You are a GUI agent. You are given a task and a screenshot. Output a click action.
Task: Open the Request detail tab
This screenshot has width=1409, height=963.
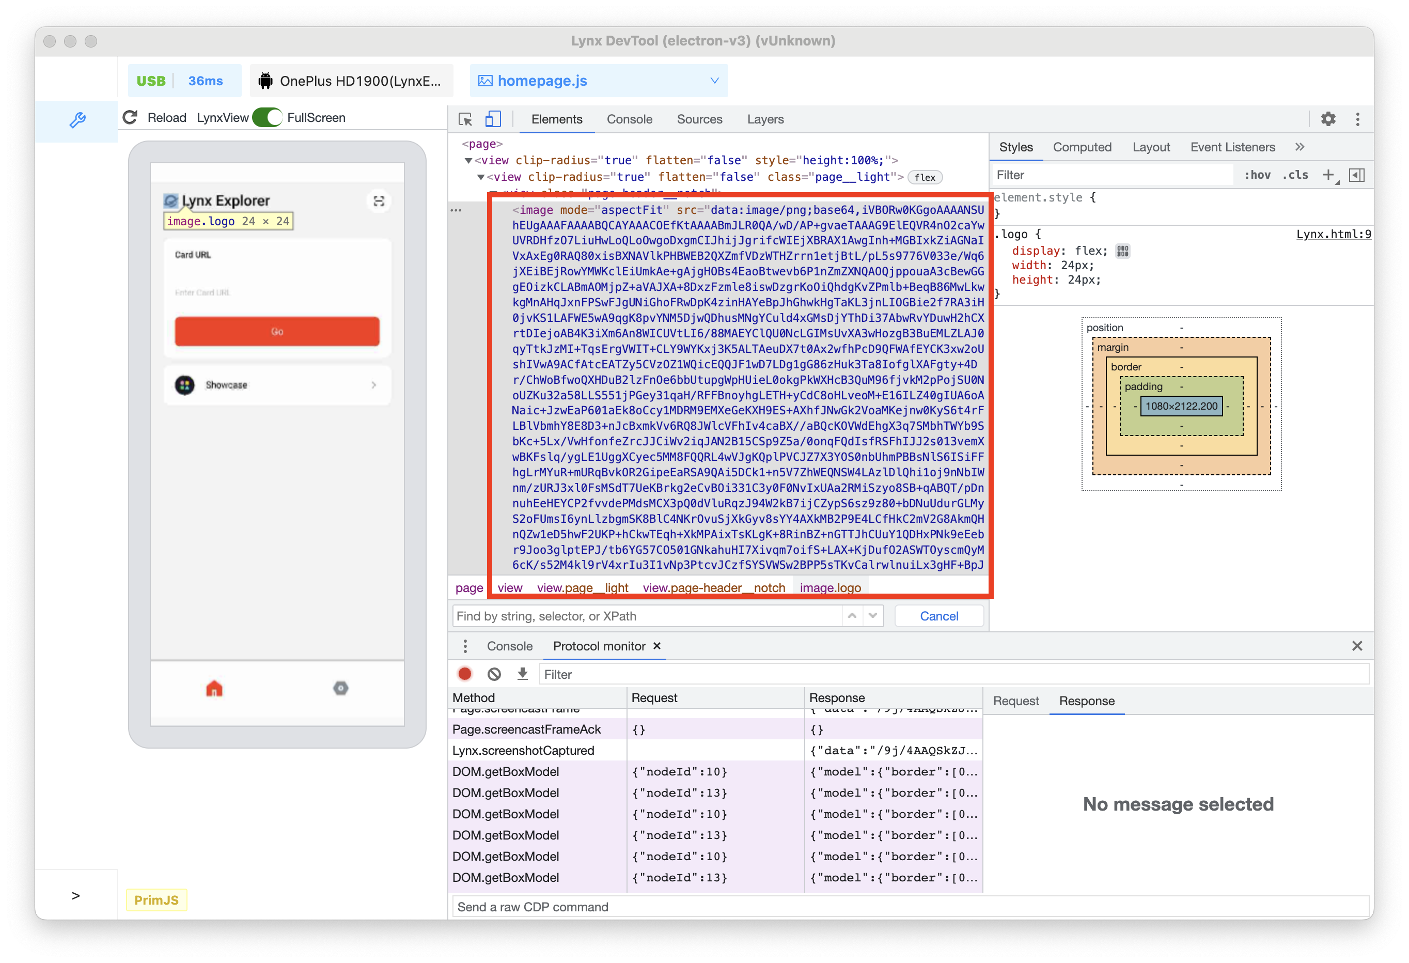(x=1015, y=701)
